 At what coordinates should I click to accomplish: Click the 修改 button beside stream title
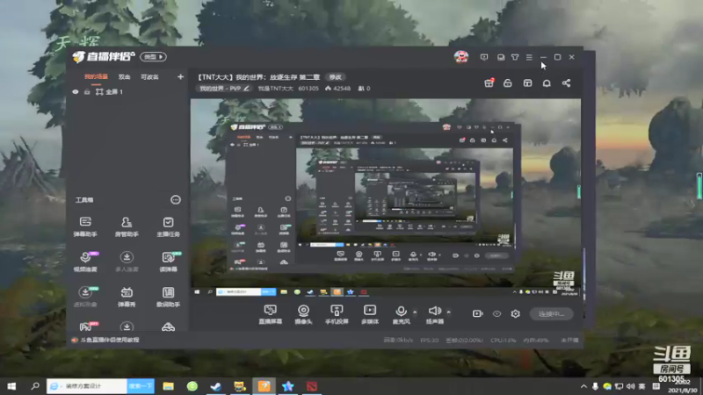[x=336, y=77]
